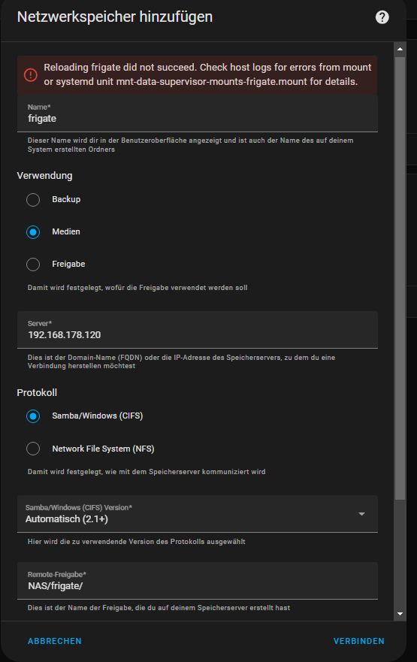Click VERBINDEN to connect the storage
The width and height of the screenshot is (417, 662).
(358, 641)
